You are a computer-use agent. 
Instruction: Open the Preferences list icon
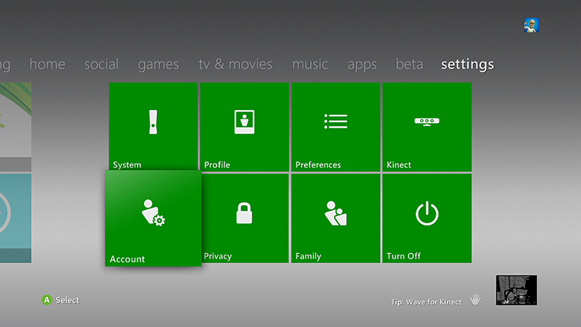point(336,122)
